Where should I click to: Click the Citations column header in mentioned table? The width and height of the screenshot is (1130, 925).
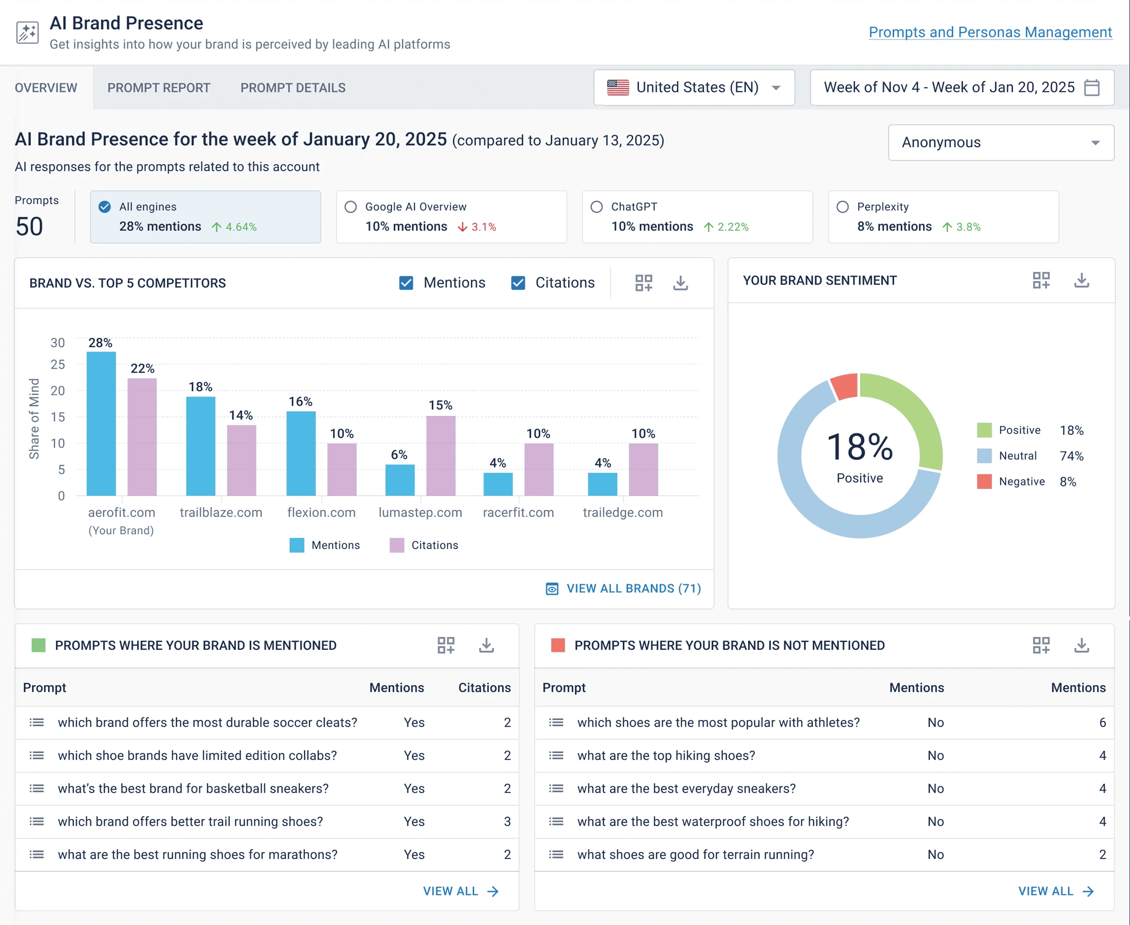[484, 688]
